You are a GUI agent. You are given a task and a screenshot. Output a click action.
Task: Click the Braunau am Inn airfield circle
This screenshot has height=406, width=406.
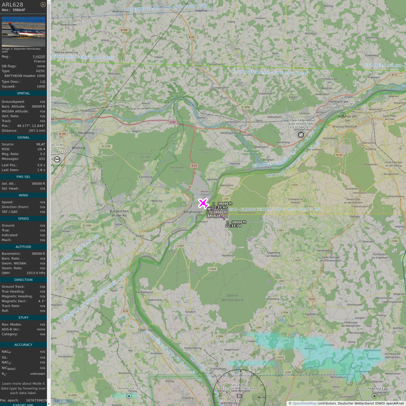coord(343,115)
